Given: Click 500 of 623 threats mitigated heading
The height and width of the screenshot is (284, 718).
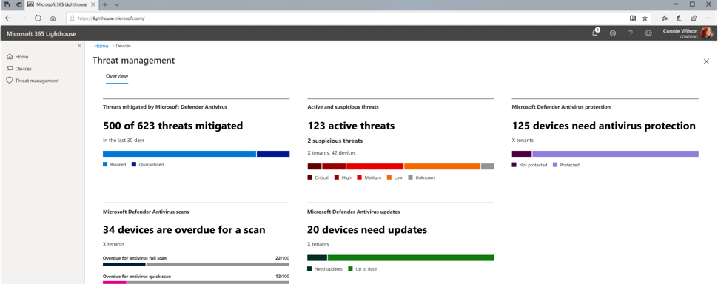Looking at the screenshot, I should click(x=172, y=126).
